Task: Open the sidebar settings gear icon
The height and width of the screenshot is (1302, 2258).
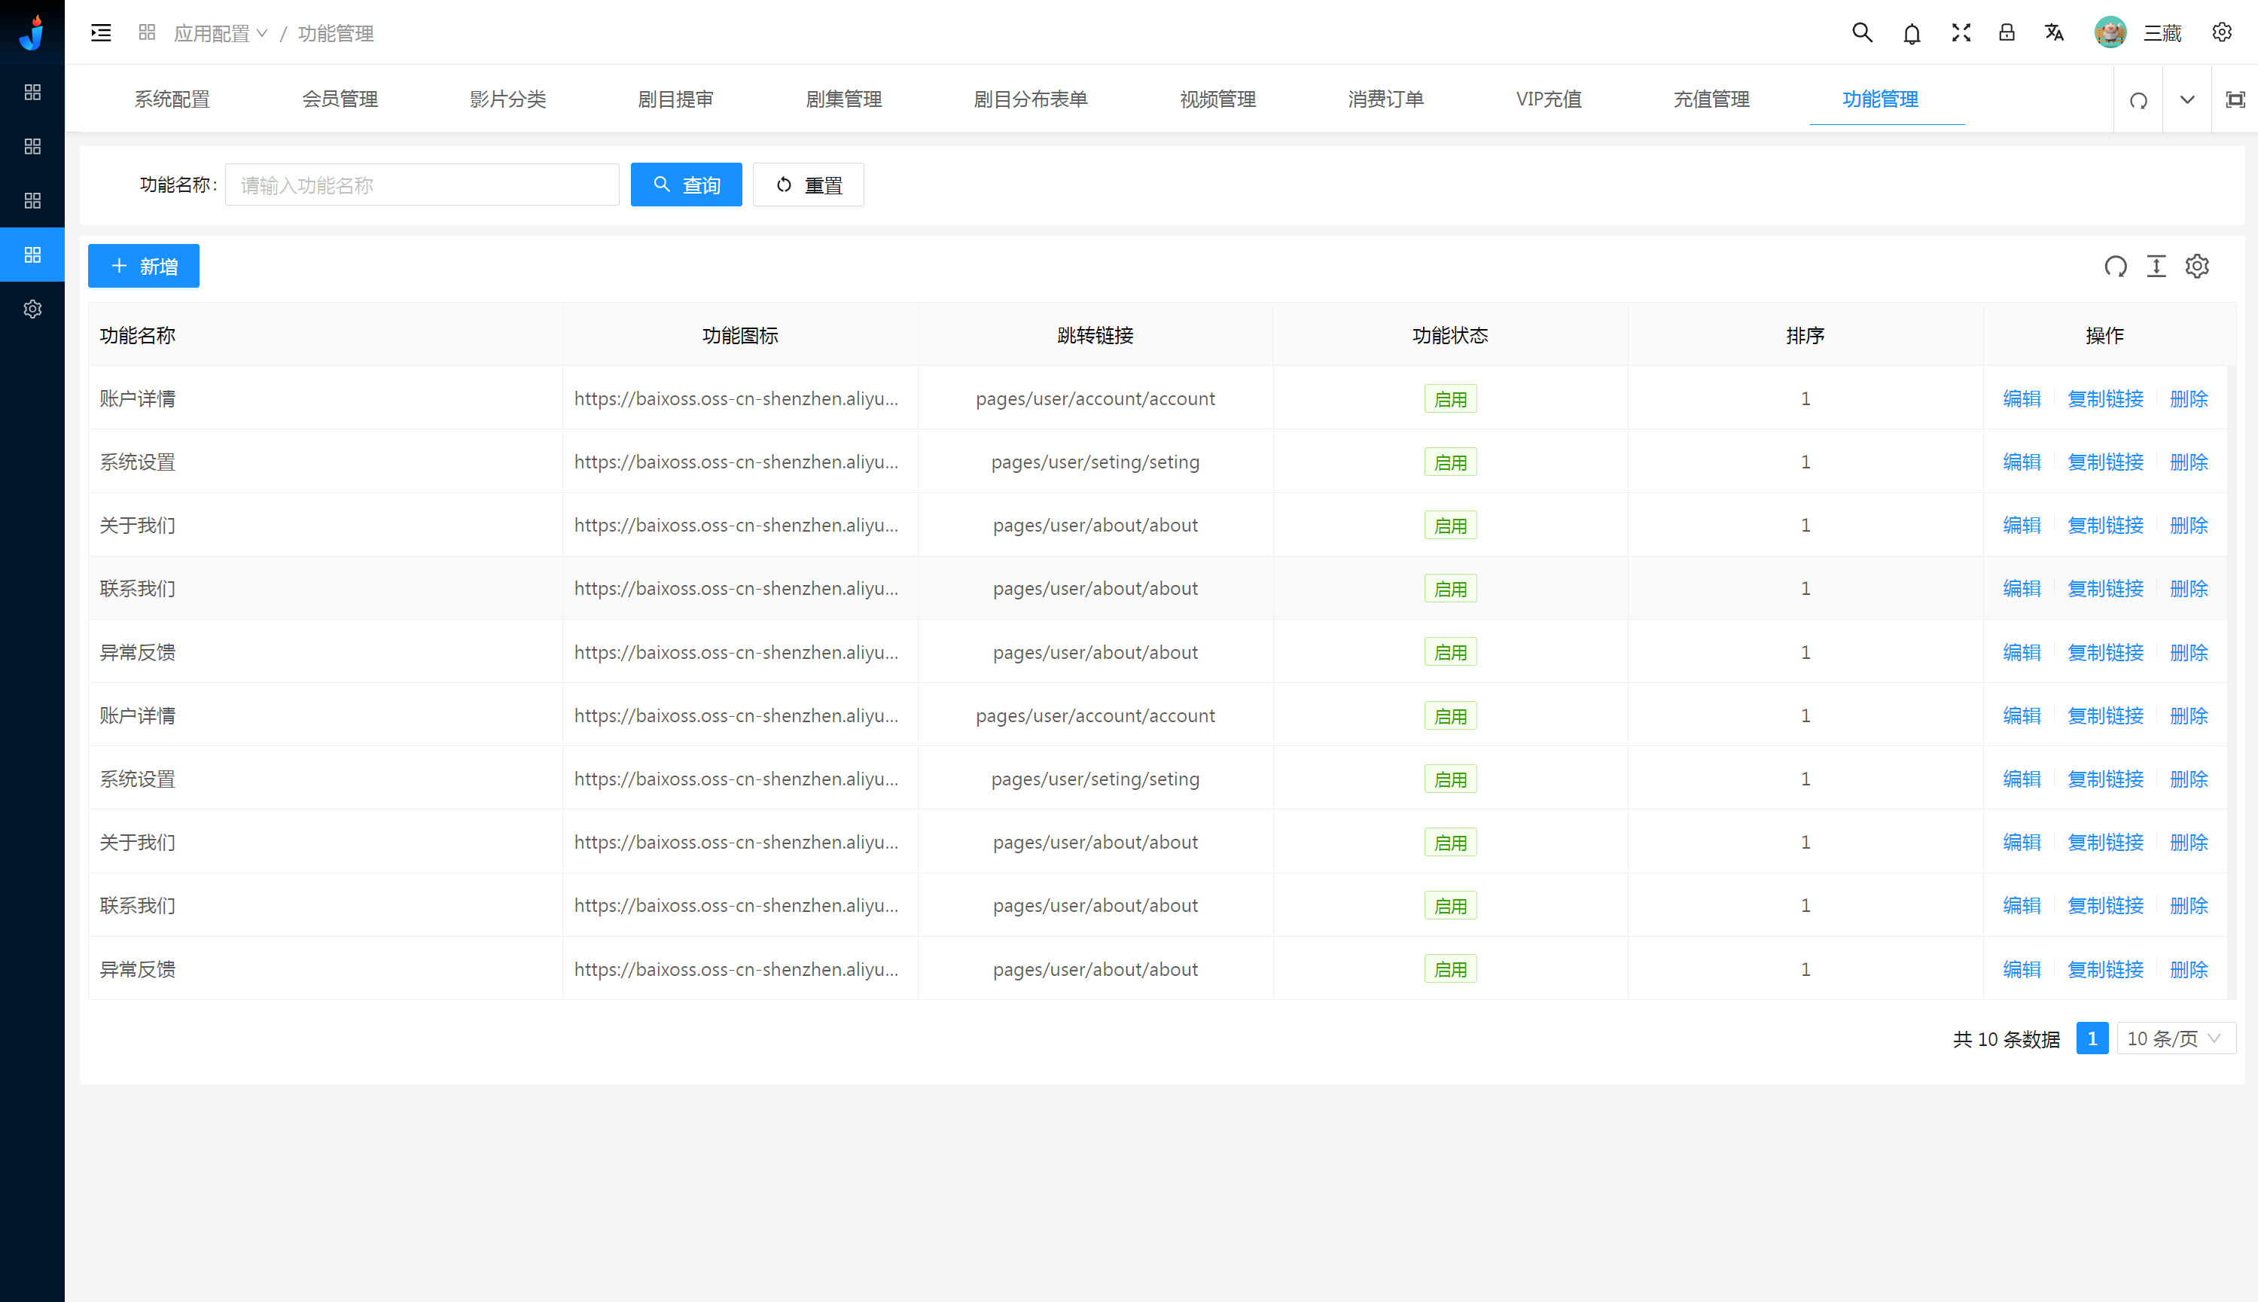Action: 32,309
